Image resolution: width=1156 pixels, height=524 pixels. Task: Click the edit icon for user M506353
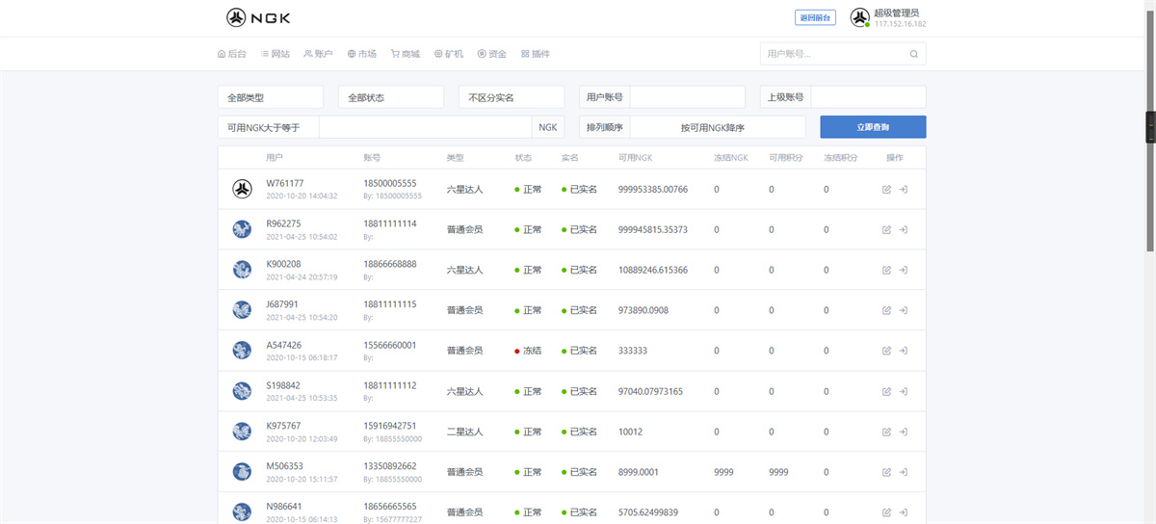point(886,473)
